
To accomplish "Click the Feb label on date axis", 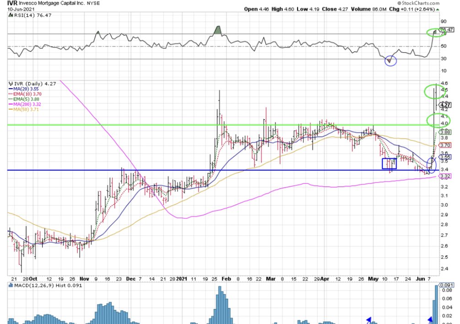I will click(x=226, y=279).
